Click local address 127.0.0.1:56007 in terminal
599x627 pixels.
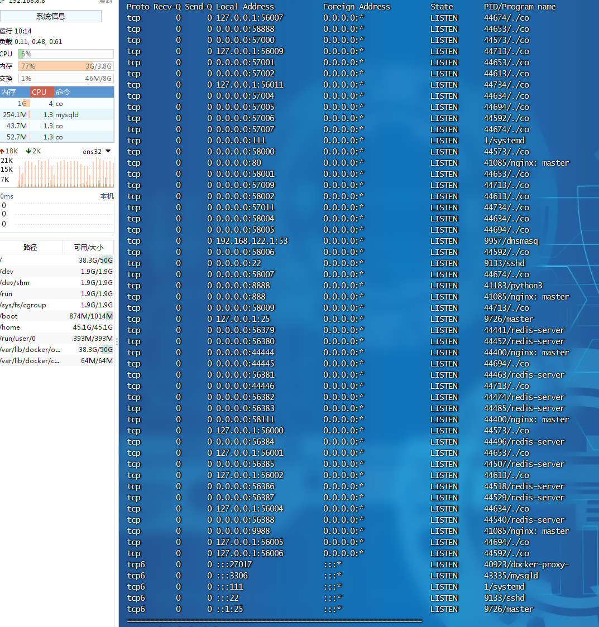pos(250,18)
